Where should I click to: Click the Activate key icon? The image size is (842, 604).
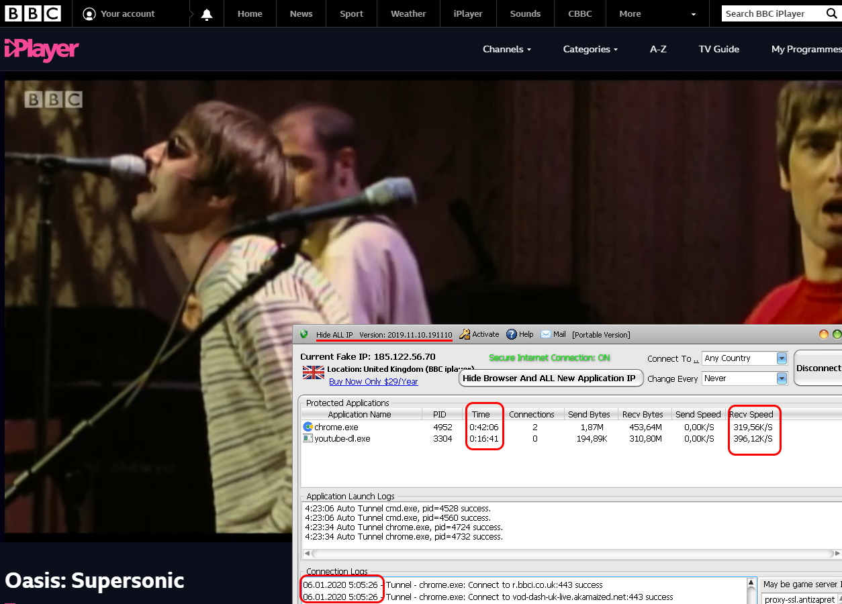click(465, 334)
